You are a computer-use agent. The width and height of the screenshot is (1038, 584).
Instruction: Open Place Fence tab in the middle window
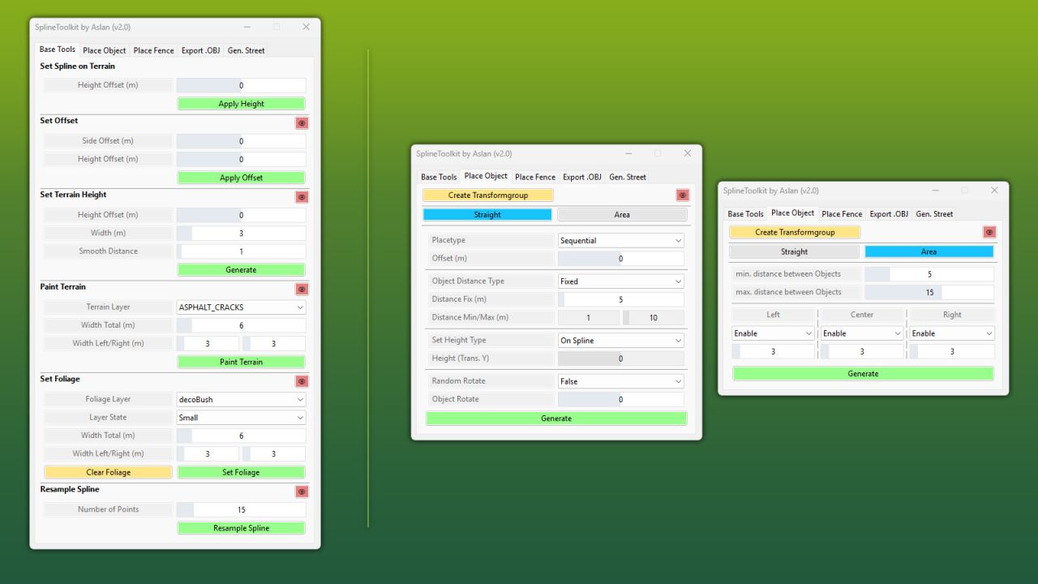(x=535, y=177)
